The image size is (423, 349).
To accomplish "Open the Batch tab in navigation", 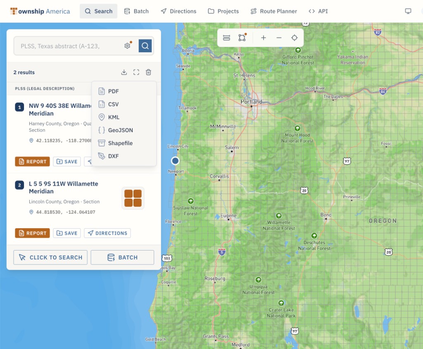I will pyautogui.click(x=136, y=11).
